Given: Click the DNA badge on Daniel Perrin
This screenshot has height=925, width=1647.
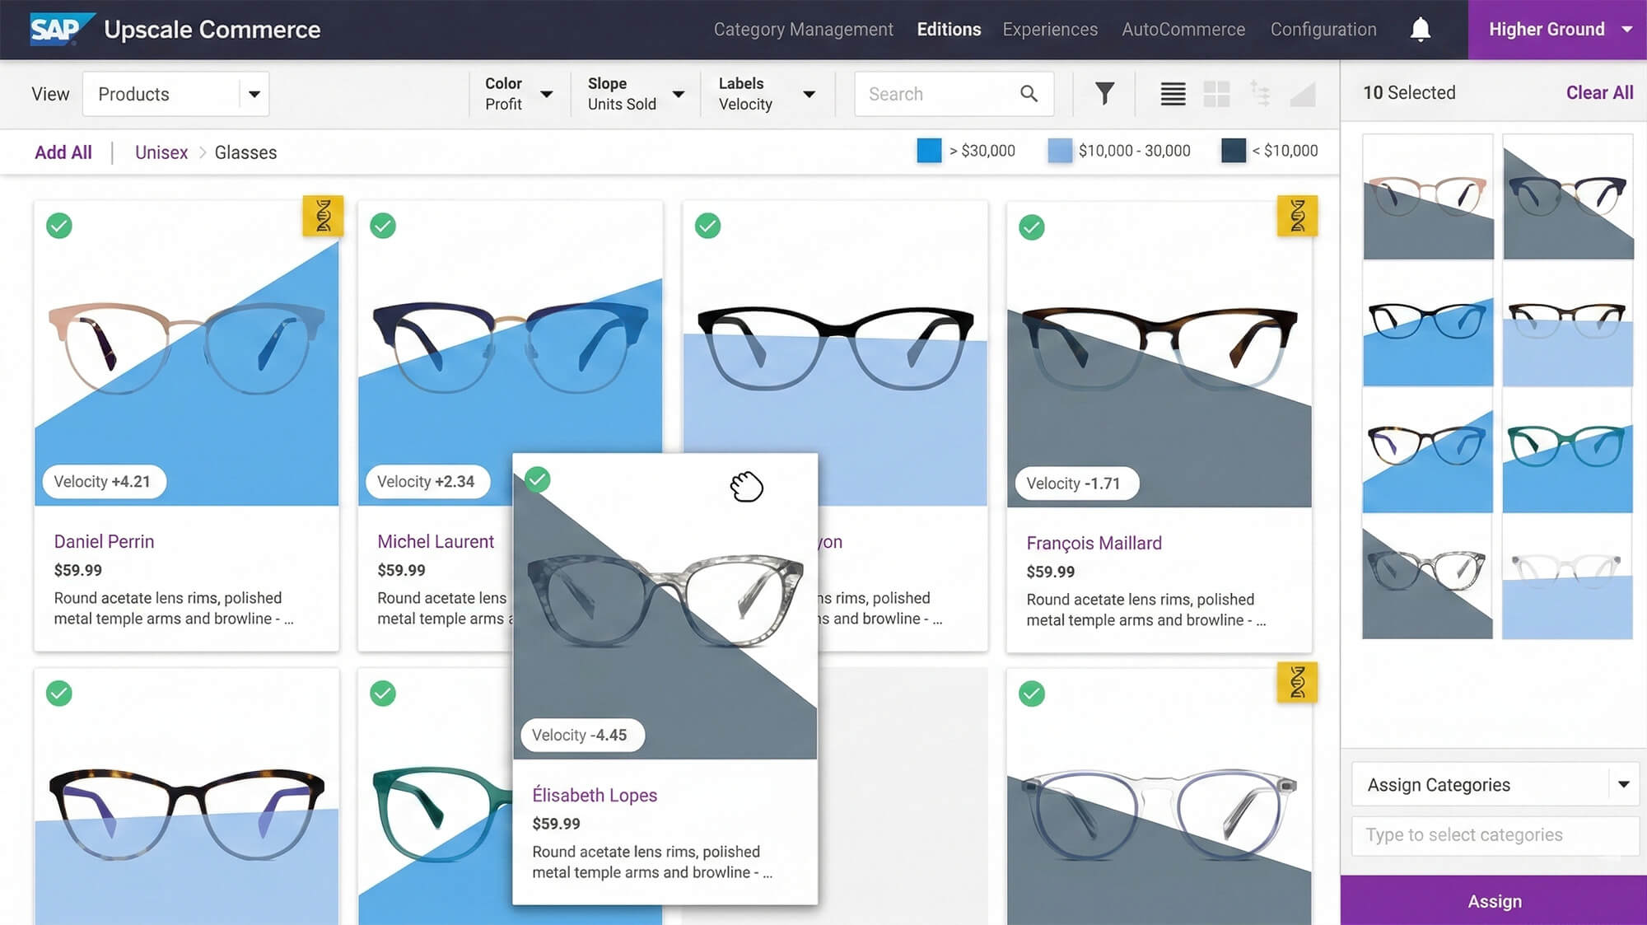Looking at the screenshot, I should coord(323,216).
